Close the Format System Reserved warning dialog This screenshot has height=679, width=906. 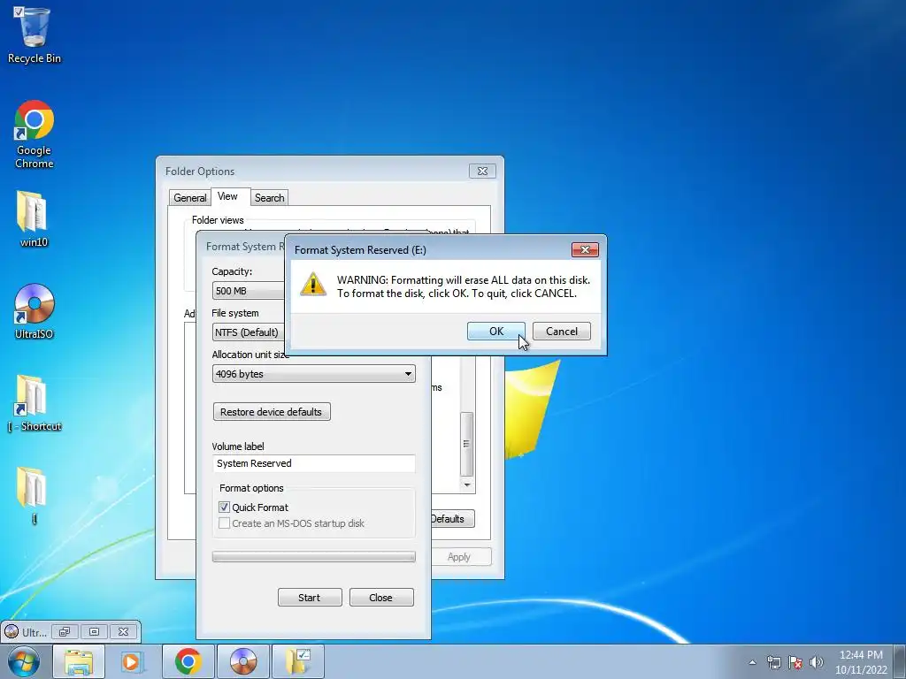(585, 249)
